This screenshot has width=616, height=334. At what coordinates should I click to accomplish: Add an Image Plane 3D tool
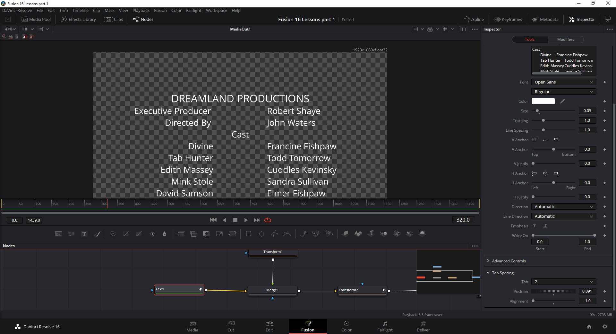345,233
